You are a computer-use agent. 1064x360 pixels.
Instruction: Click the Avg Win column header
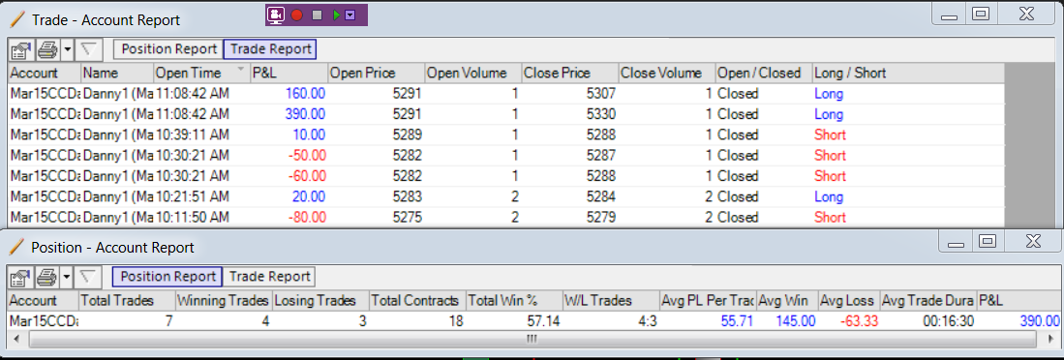(786, 300)
